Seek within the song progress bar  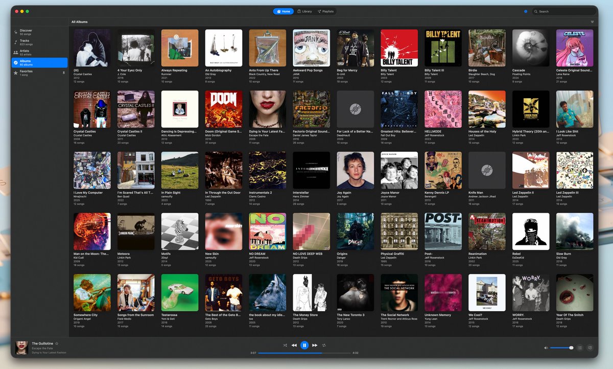tap(304, 353)
